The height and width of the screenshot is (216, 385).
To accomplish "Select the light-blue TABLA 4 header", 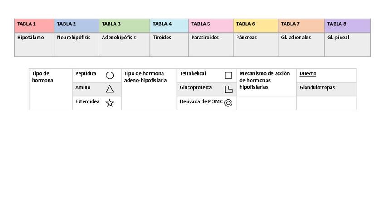I will pyautogui.click(x=169, y=25).
